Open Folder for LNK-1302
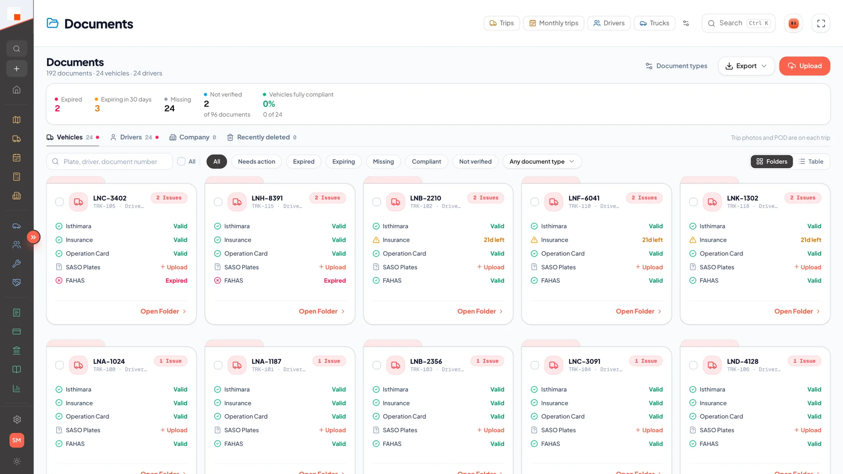The height and width of the screenshot is (474, 843). tap(797, 311)
